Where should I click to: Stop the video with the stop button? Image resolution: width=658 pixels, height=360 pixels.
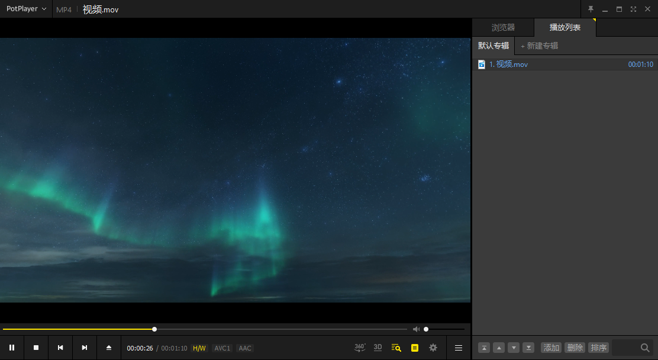(x=36, y=348)
